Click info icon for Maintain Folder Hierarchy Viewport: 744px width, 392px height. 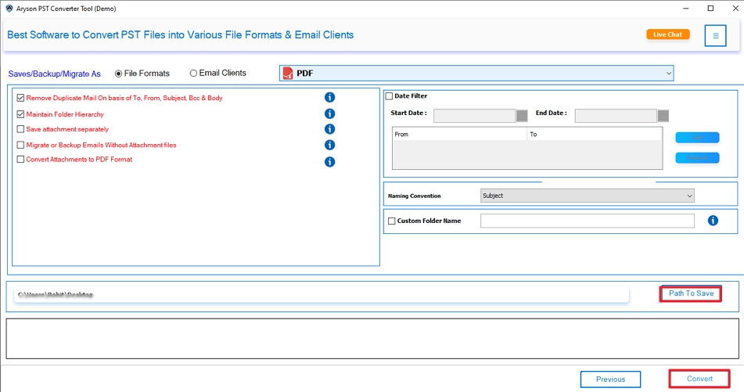click(330, 114)
